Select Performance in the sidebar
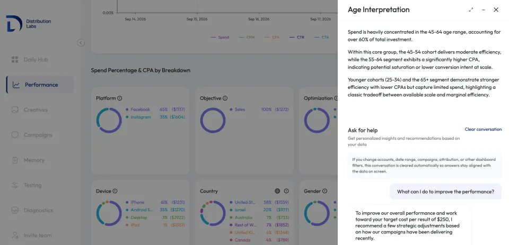The width and height of the screenshot is (509, 245). pos(40,85)
